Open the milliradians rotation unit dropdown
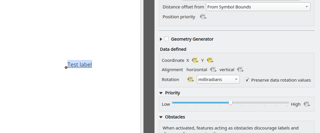The height and width of the screenshot is (133, 320). pos(218,79)
